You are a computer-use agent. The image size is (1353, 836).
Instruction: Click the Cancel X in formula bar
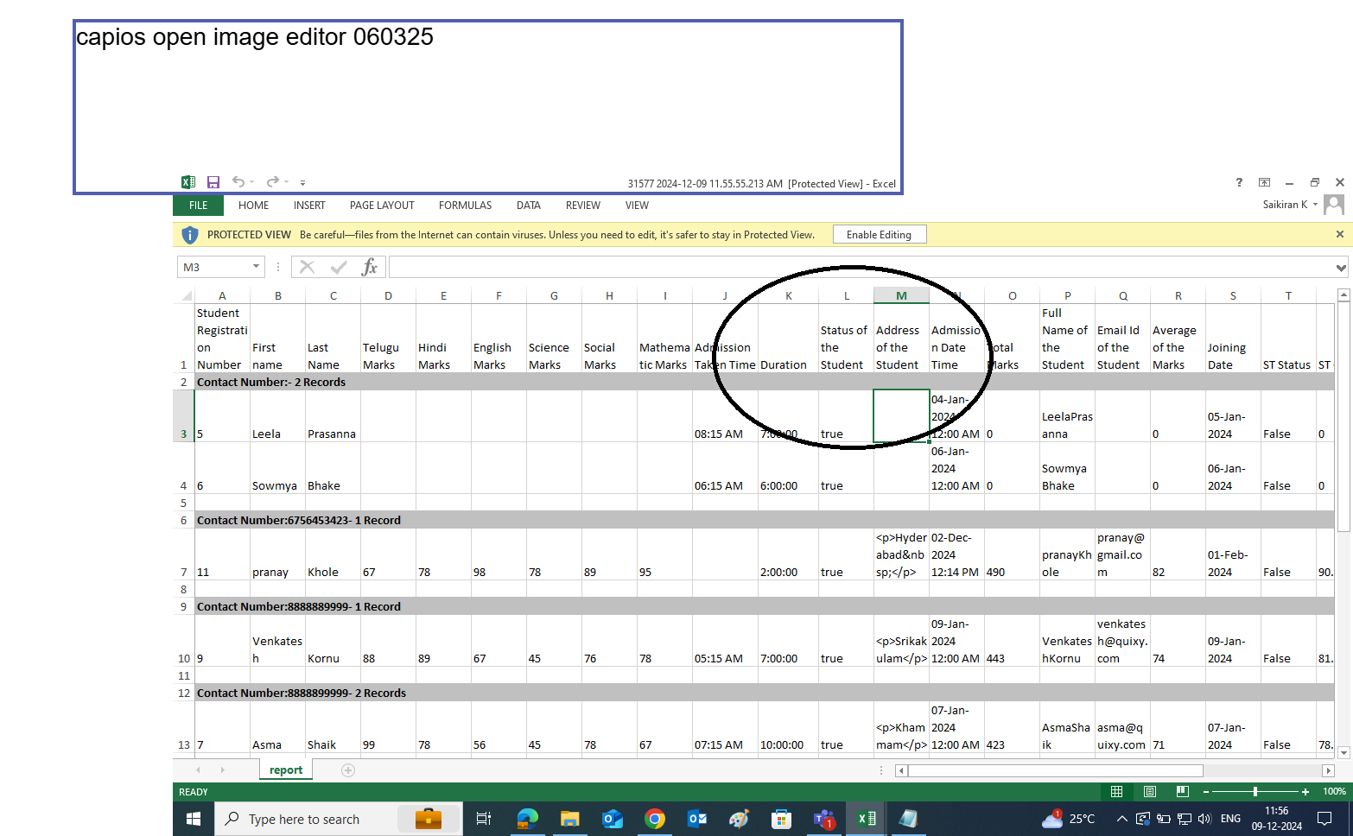(307, 267)
